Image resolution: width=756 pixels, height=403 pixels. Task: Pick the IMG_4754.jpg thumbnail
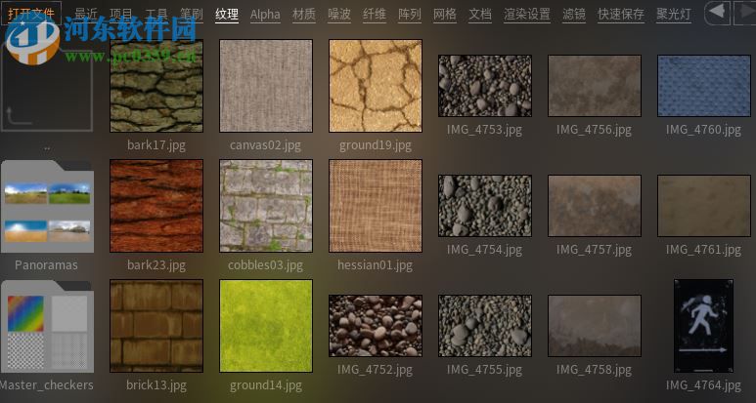pos(484,206)
